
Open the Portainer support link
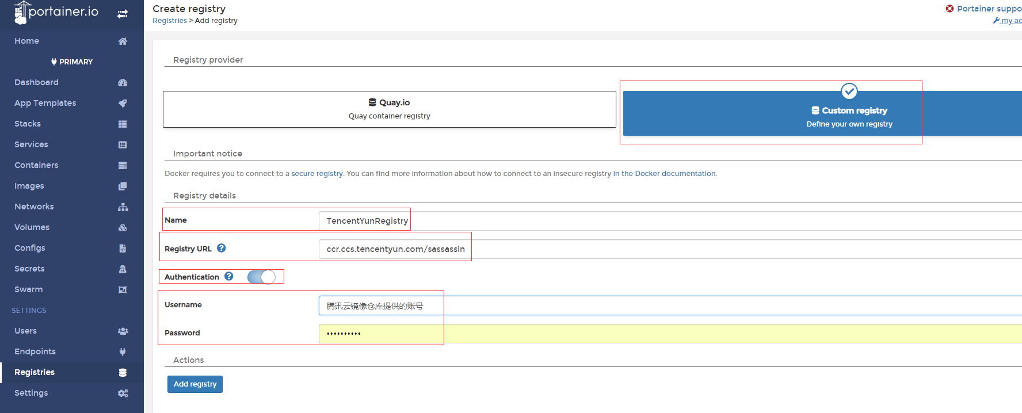(989, 9)
